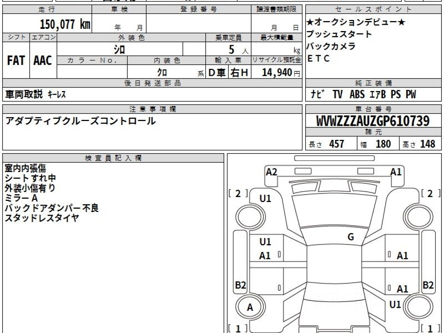This screenshot has height=333, width=444.
Task: Click the セールスポイント section header
Action: click(373, 10)
